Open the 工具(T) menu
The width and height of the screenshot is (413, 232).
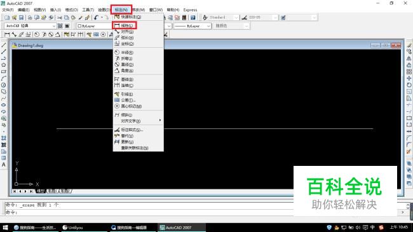click(x=88, y=10)
